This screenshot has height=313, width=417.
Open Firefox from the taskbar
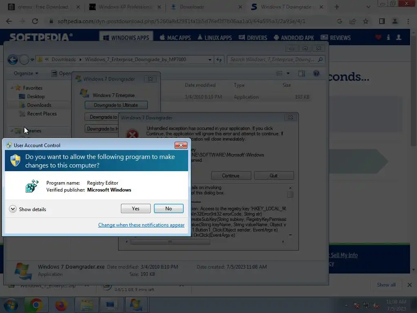click(x=61, y=305)
